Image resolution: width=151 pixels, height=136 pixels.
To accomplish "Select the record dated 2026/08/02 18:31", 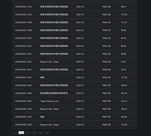I will tap(74, 54).
